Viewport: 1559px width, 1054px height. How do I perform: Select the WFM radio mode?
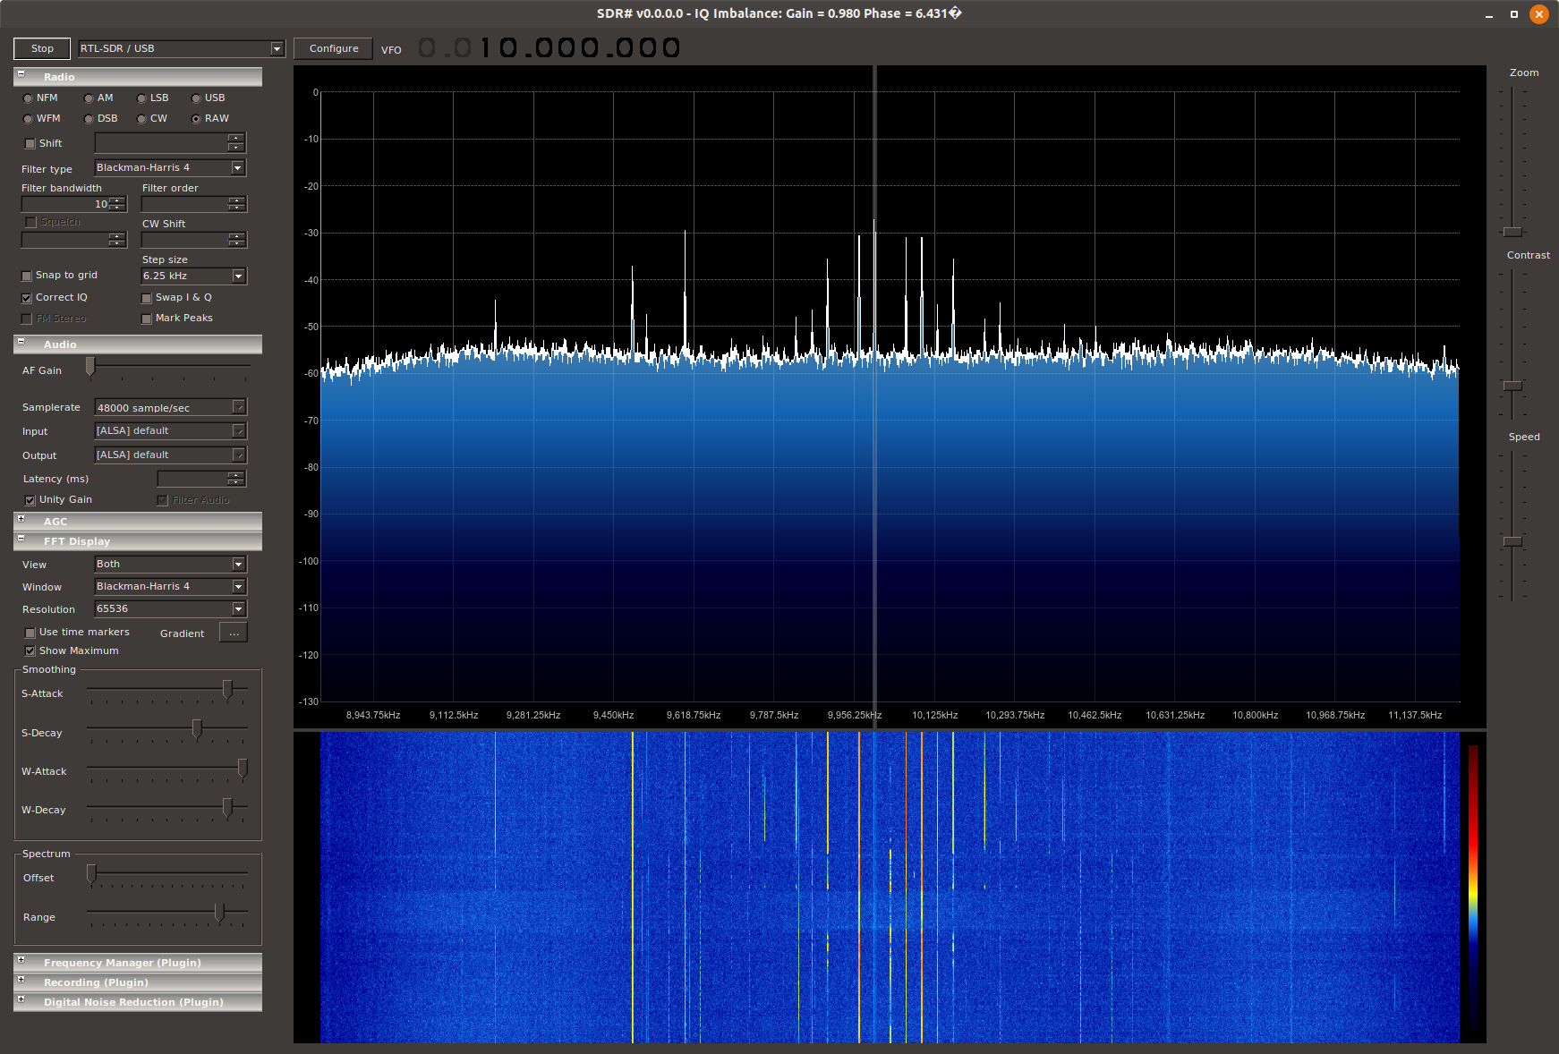tap(29, 119)
